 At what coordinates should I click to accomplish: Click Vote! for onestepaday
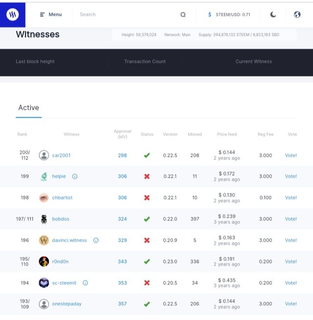click(291, 304)
